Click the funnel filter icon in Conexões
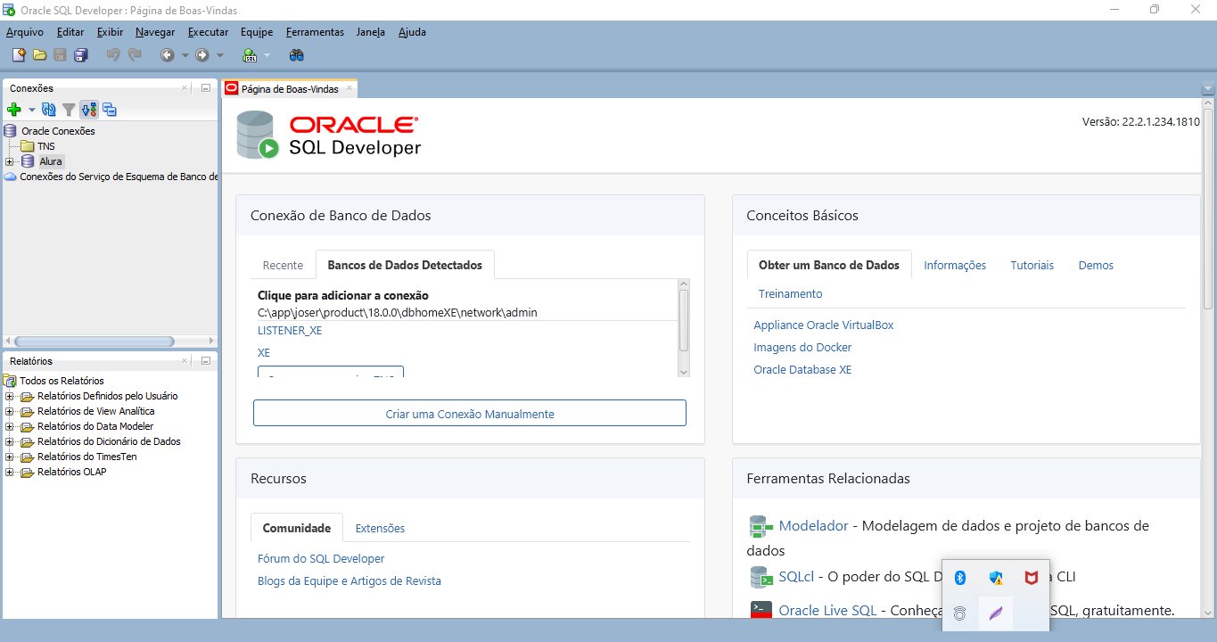 coord(69,110)
